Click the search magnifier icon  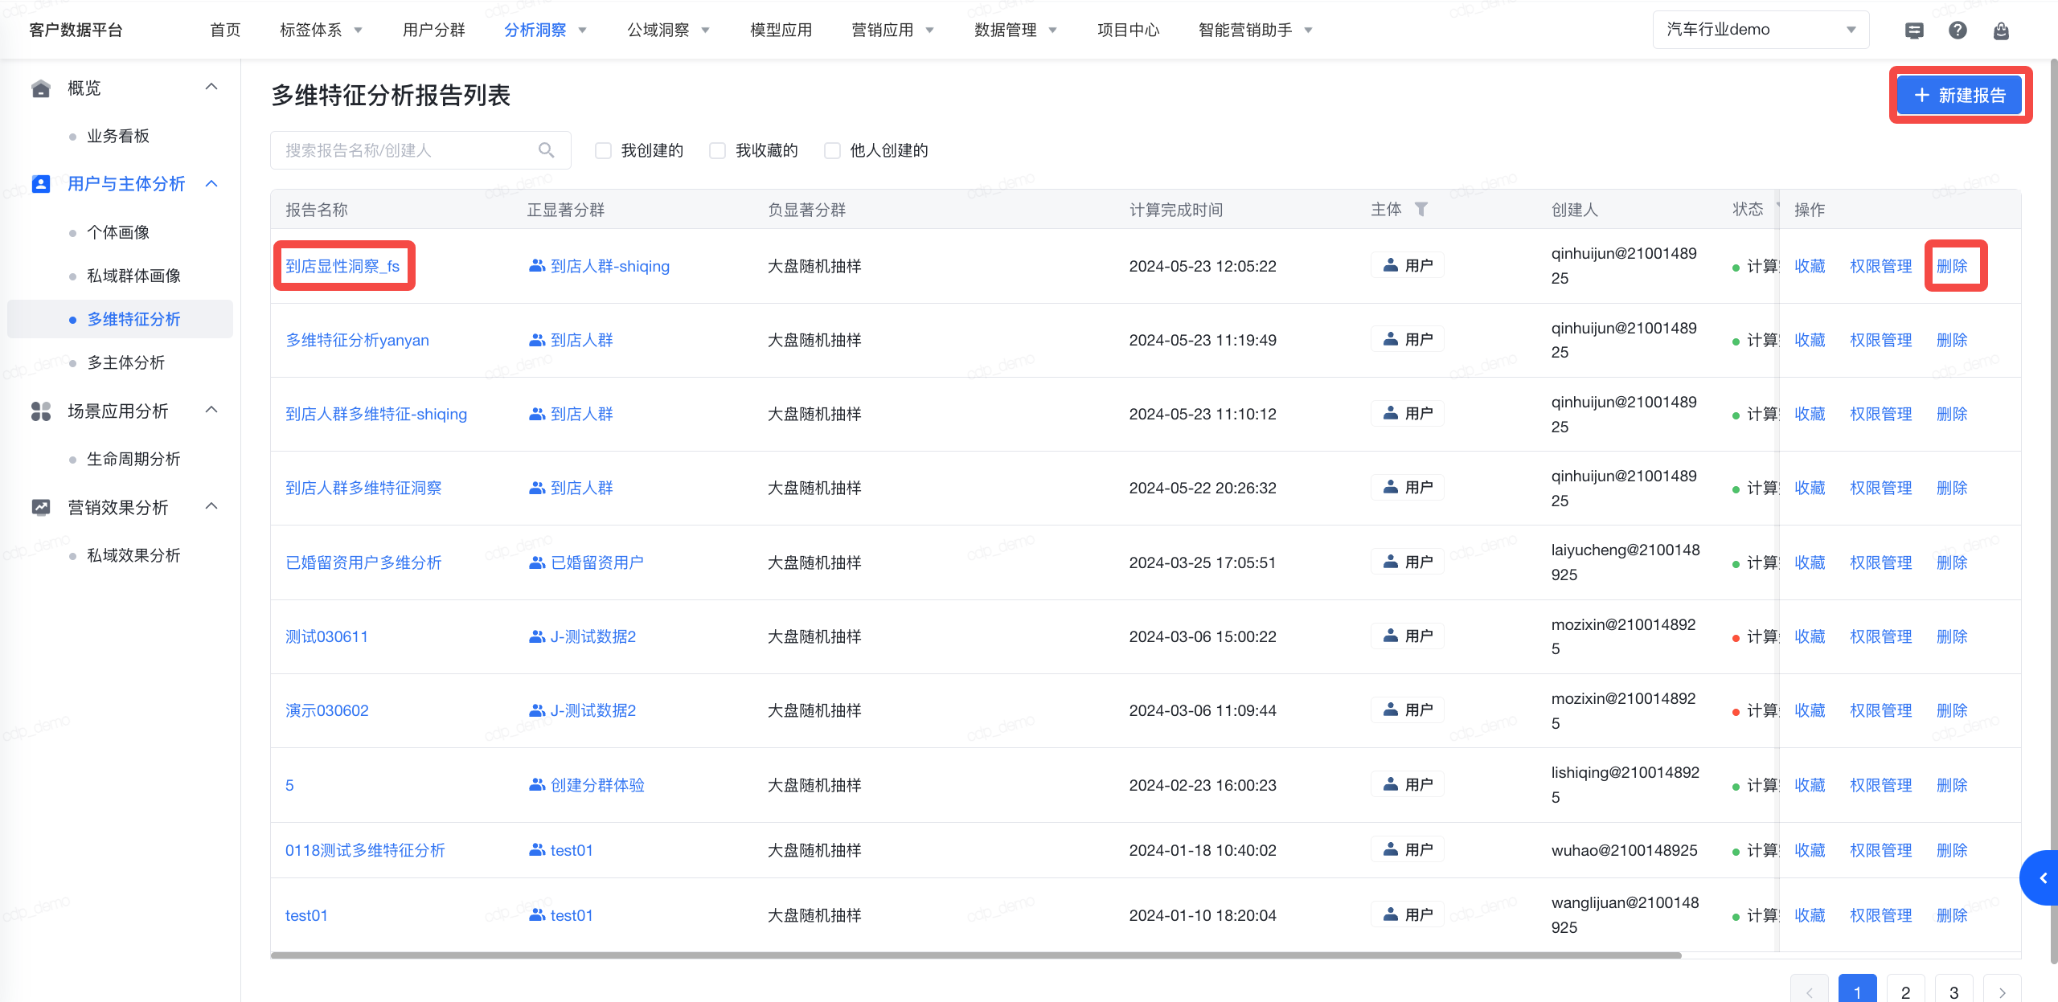(547, 150)
